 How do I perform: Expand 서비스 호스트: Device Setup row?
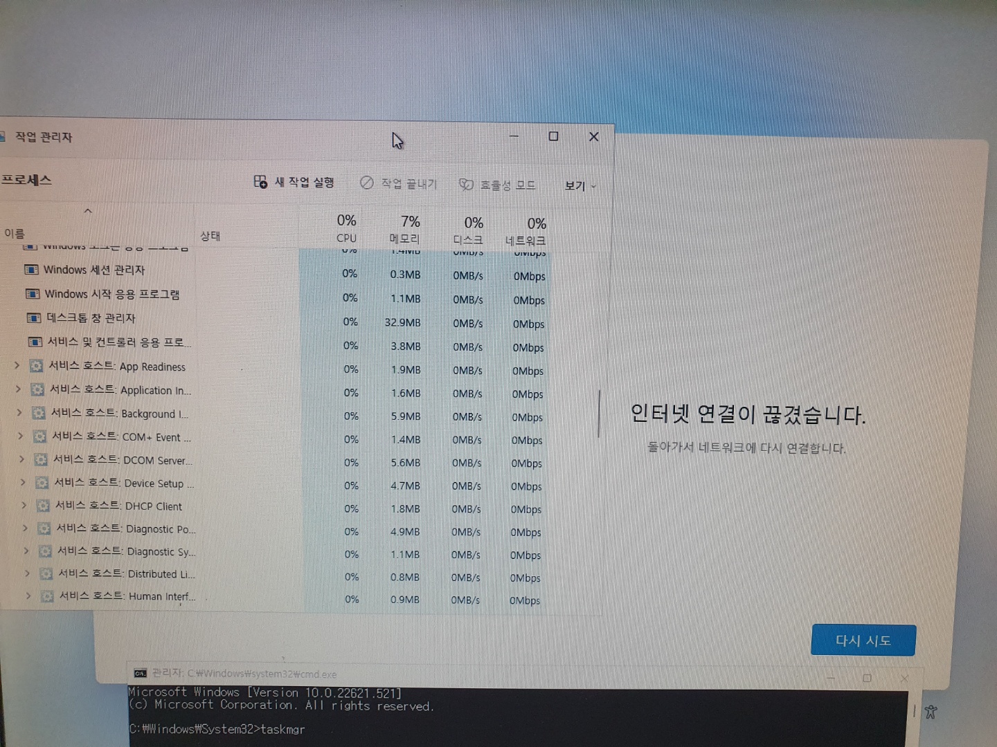click(23, 482)
